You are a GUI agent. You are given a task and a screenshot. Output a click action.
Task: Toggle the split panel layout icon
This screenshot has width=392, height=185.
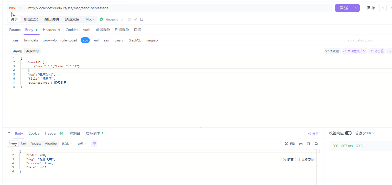click(x=142, y=19)
